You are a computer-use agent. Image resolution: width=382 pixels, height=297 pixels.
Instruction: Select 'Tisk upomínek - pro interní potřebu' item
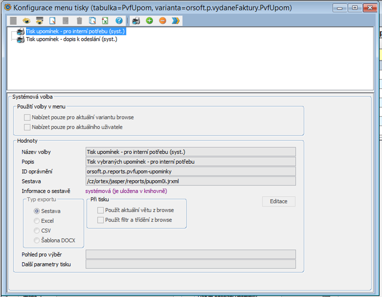75,31
